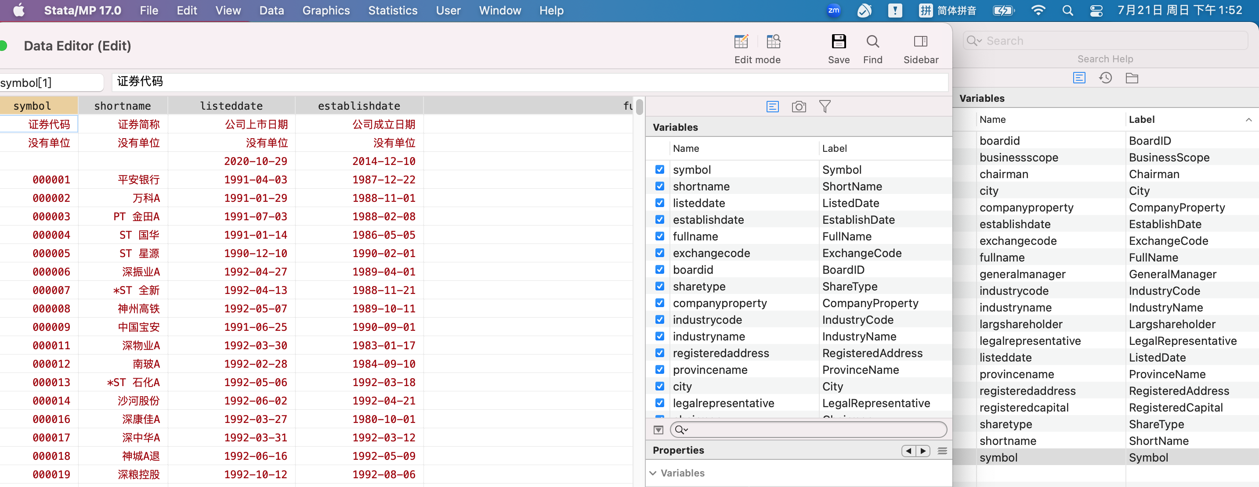The height and width of the screenshot is (487, 1259).
Task: Uncheck the fullname variable checkbox
Action: point(659,236)
